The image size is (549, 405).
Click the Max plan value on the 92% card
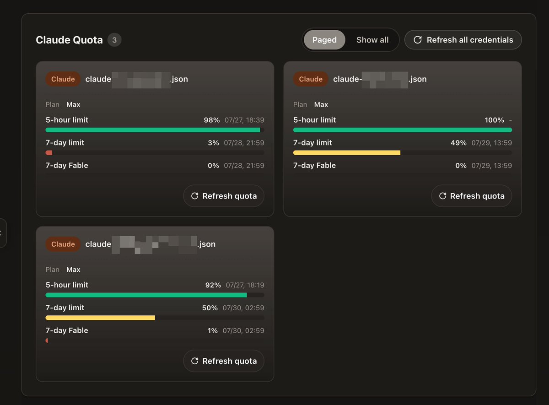point(73,270)
